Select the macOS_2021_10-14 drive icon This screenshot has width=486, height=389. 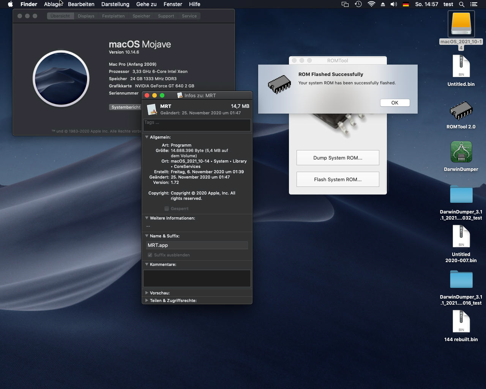(461, 24)
